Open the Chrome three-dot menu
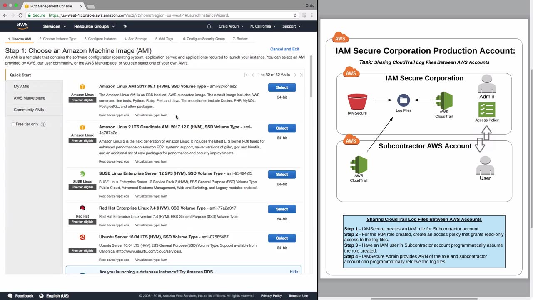533x300 pixels. coord(312,15)
